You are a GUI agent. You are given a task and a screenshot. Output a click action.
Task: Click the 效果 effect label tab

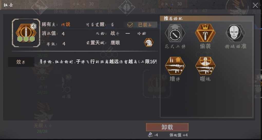pos(21,62)
